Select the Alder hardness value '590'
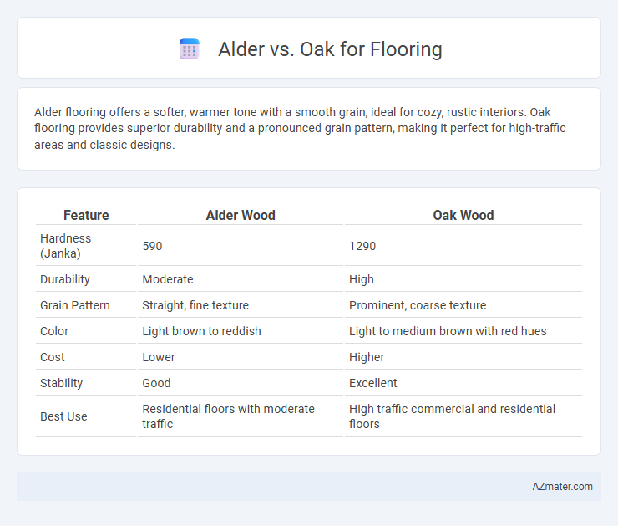Screen dimensions: 618x526 (152, 246)
